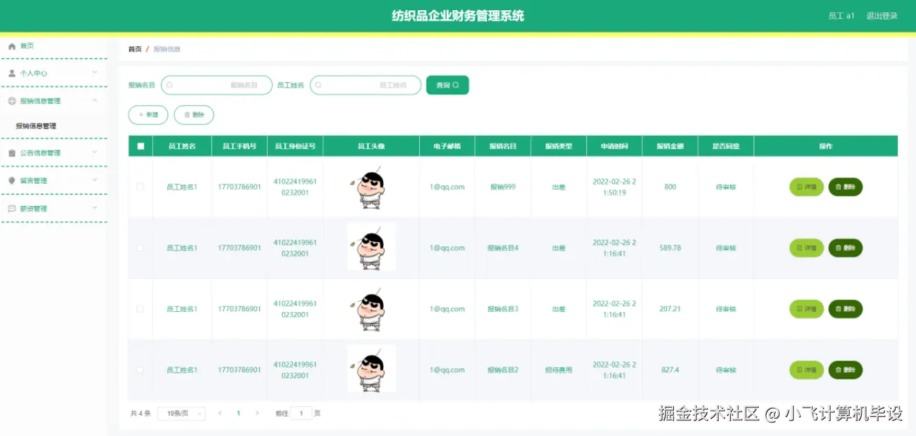Click the magnifier icon in 员工姓名 search box
This screenshot has width=916, height=436.
point(317,85)
